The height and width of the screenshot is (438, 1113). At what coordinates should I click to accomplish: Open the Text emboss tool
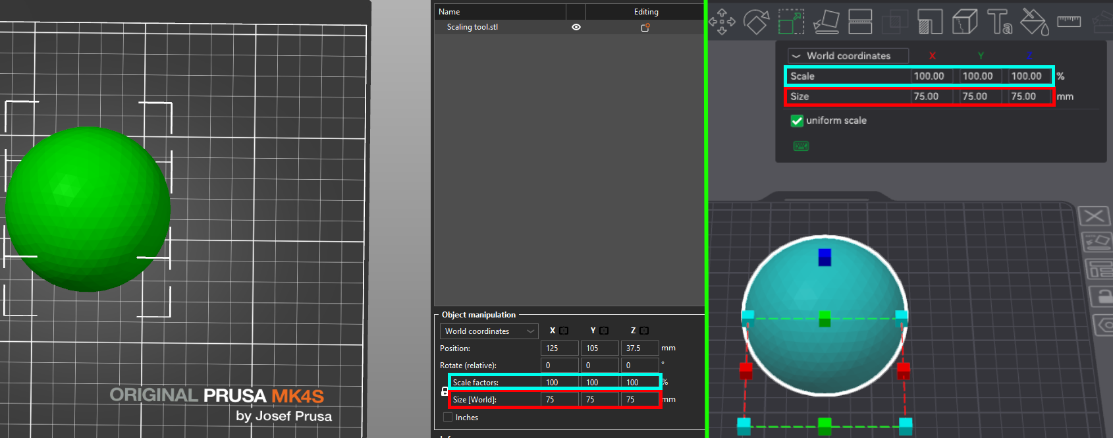coord(999,21)
